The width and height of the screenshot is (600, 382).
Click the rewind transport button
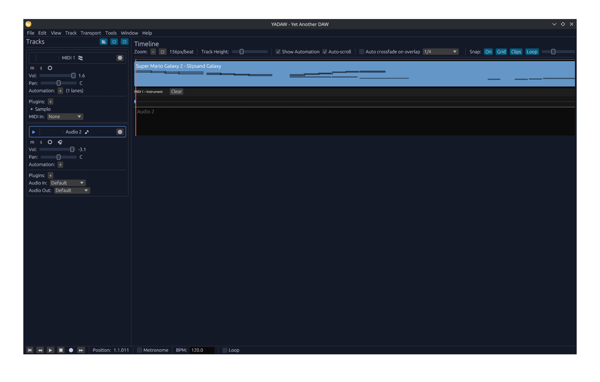click(40, 350)
